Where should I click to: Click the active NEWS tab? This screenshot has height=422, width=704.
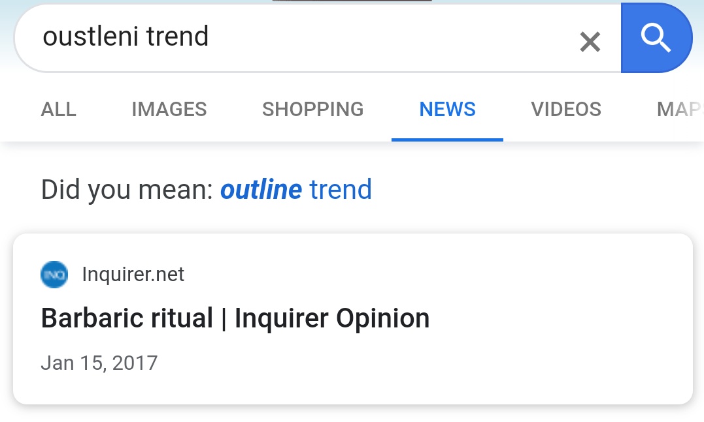[447, 109]
